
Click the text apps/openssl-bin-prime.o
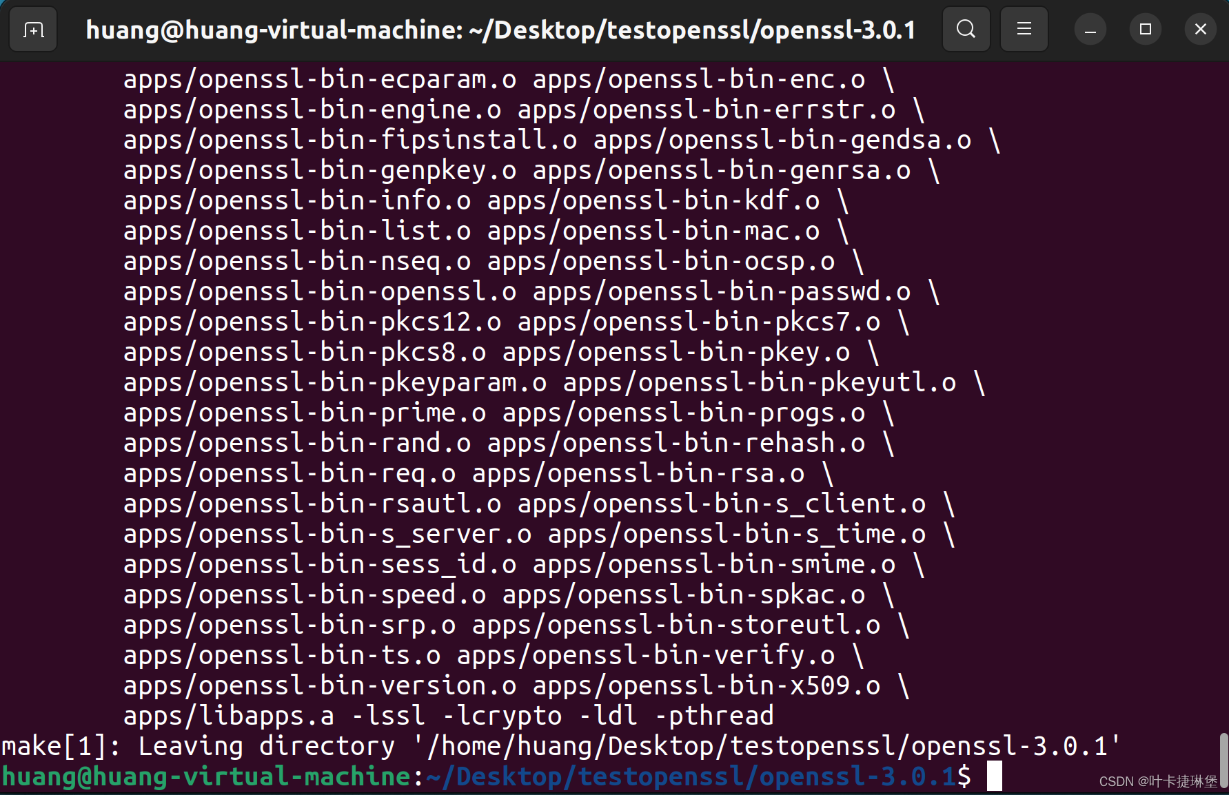pos(305,413)
